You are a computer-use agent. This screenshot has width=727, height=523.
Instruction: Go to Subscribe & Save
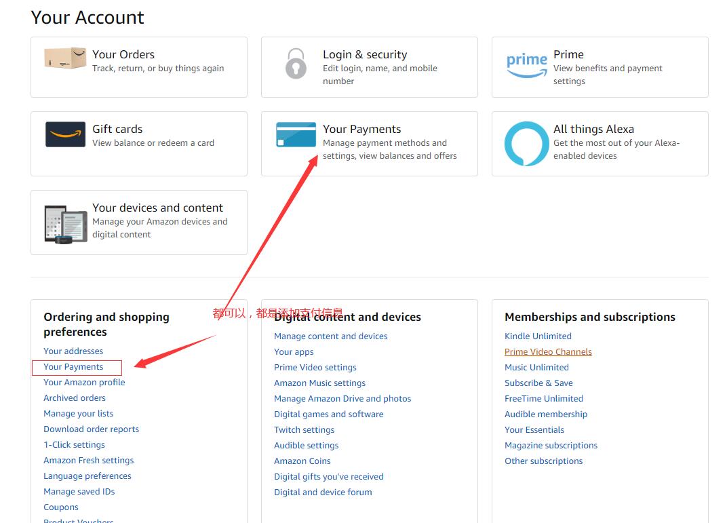(x=538, y=383)
